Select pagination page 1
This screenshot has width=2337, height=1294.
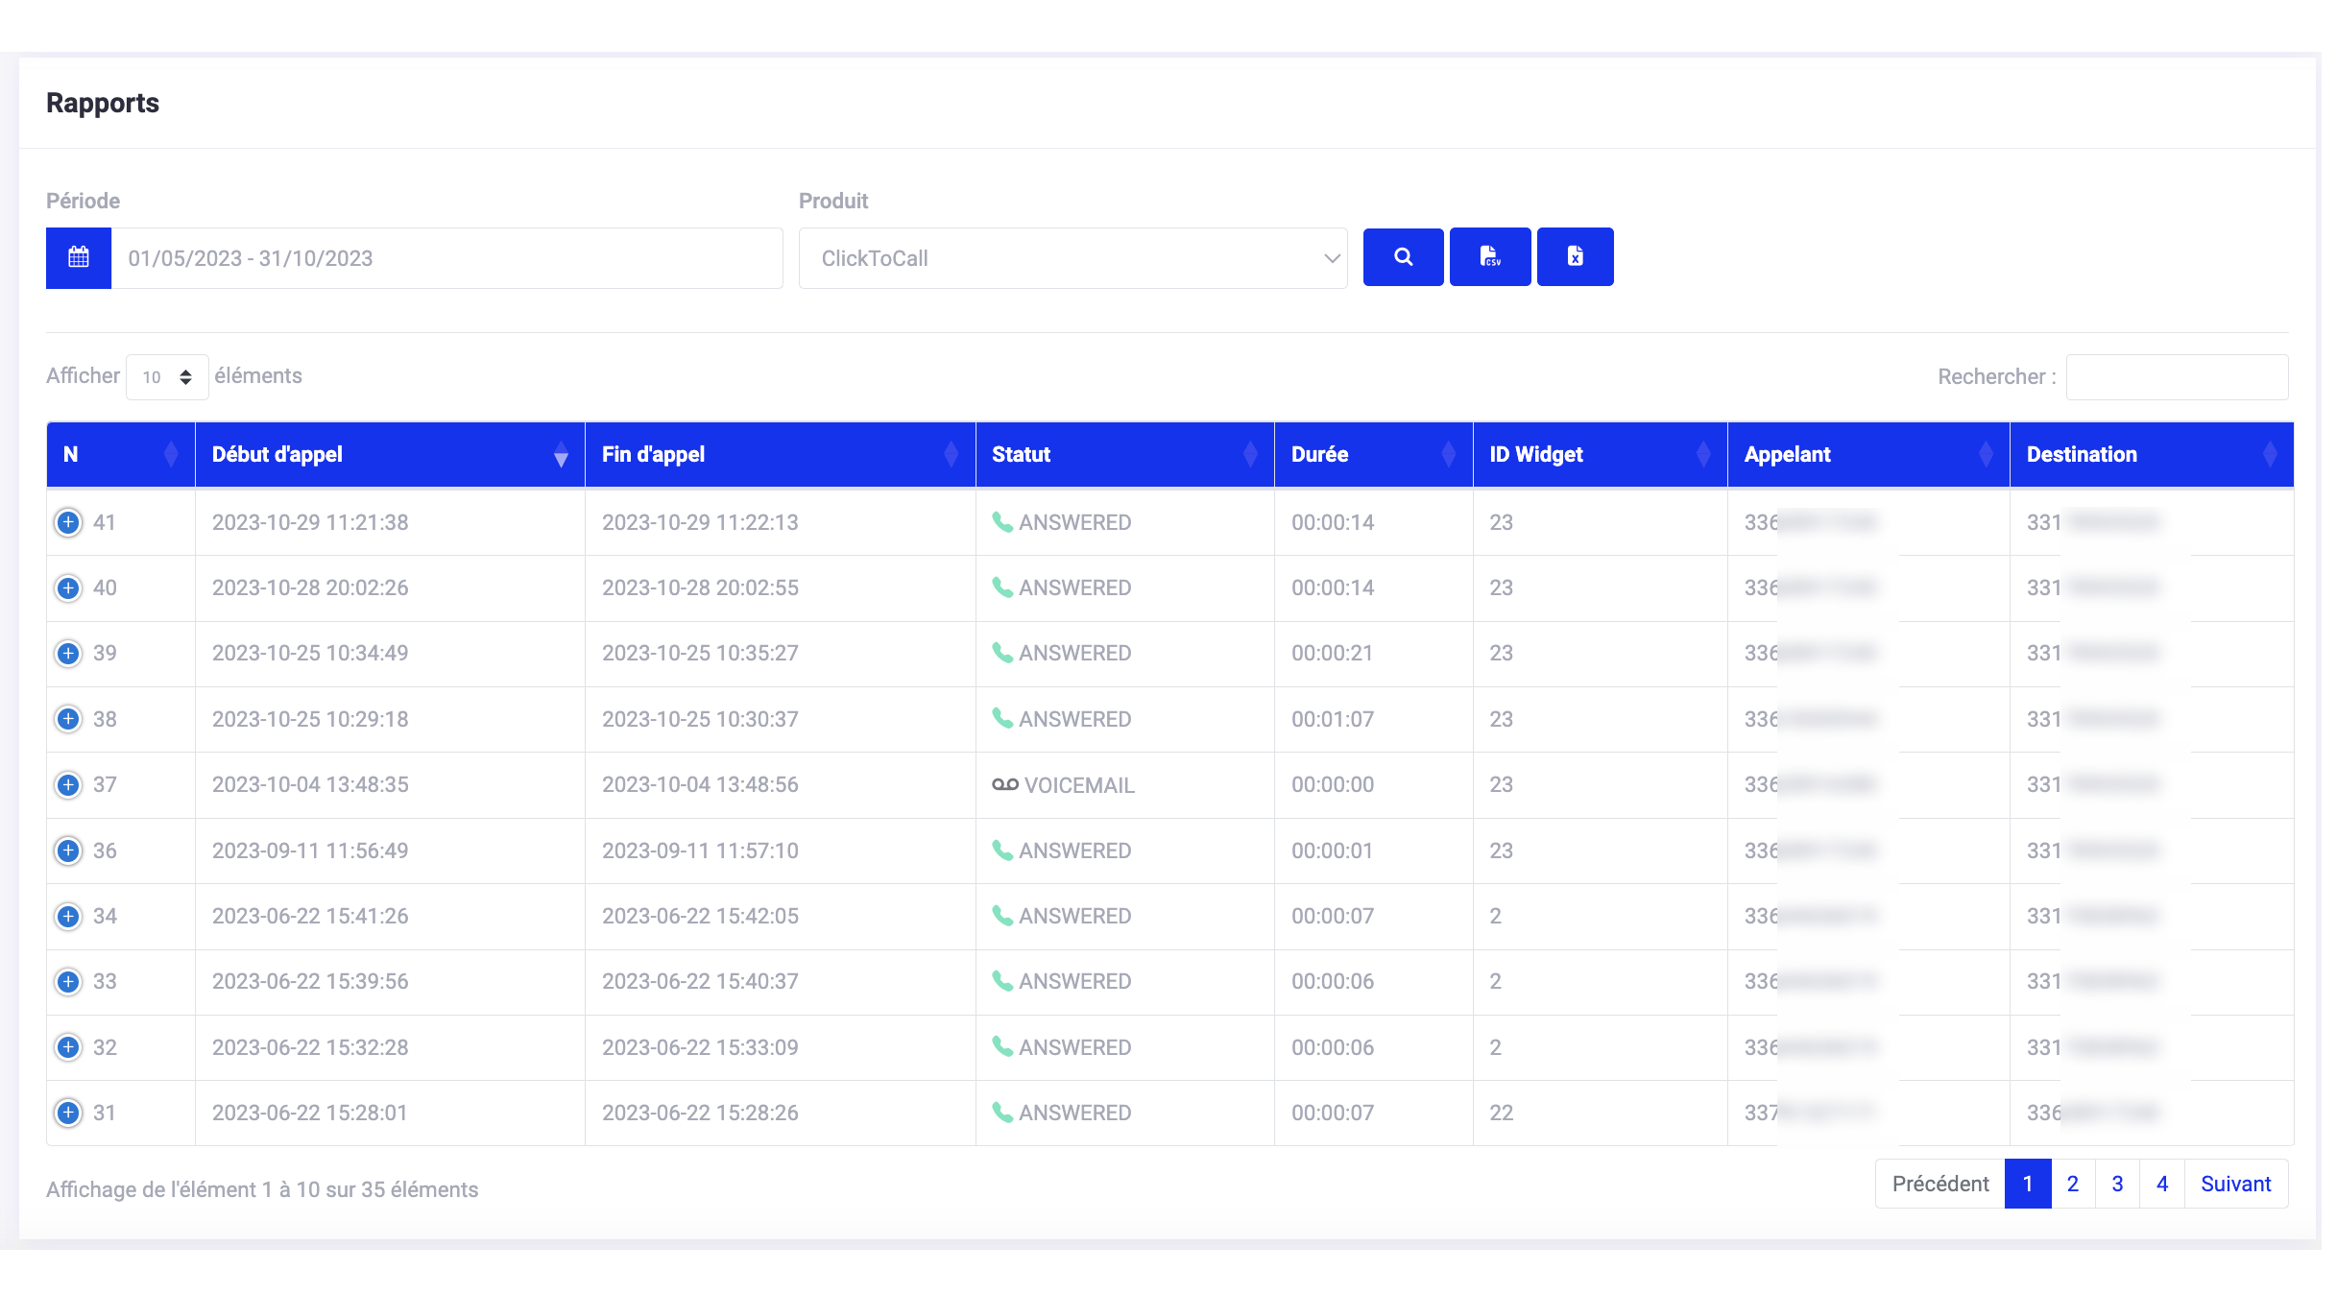pyautogui.click(x=2028, y=1184)
